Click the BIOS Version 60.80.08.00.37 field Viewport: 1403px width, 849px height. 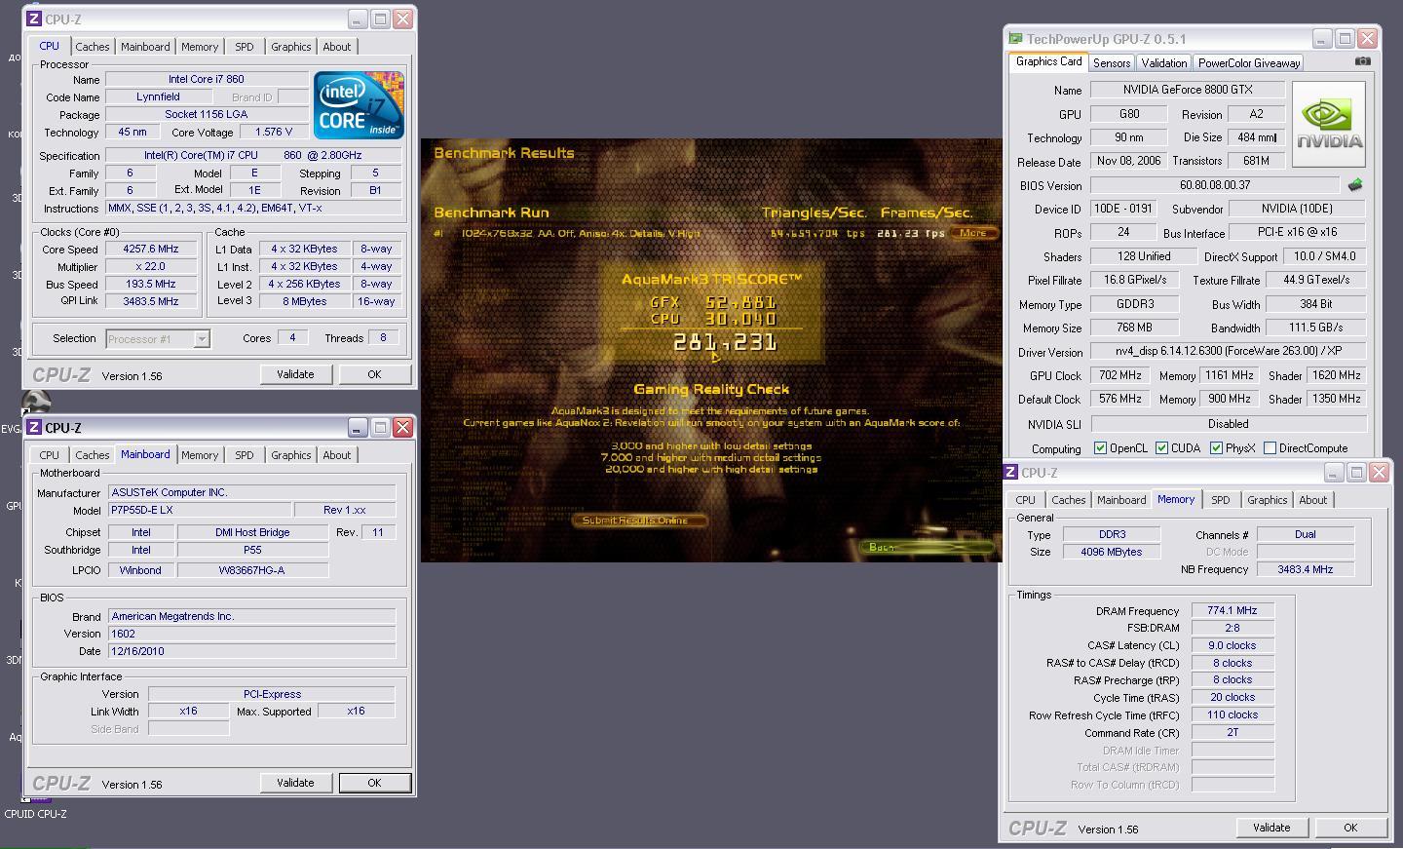tap(1215, 185)
